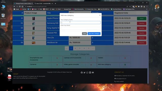The image size is (162, 91).
Task: Go to pagination page 4
Action: coord(84,48)
